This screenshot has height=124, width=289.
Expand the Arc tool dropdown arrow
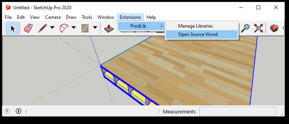(73, 27)
